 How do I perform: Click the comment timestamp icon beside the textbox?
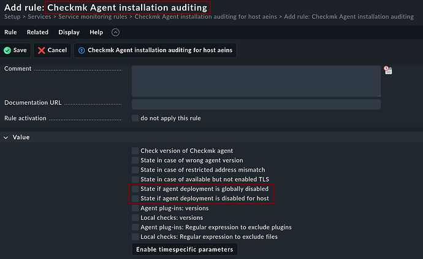point(387,70)
